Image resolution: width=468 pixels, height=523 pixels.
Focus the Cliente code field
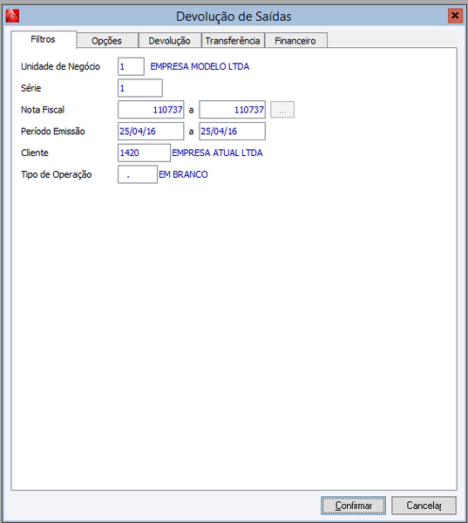pos(144,153)
